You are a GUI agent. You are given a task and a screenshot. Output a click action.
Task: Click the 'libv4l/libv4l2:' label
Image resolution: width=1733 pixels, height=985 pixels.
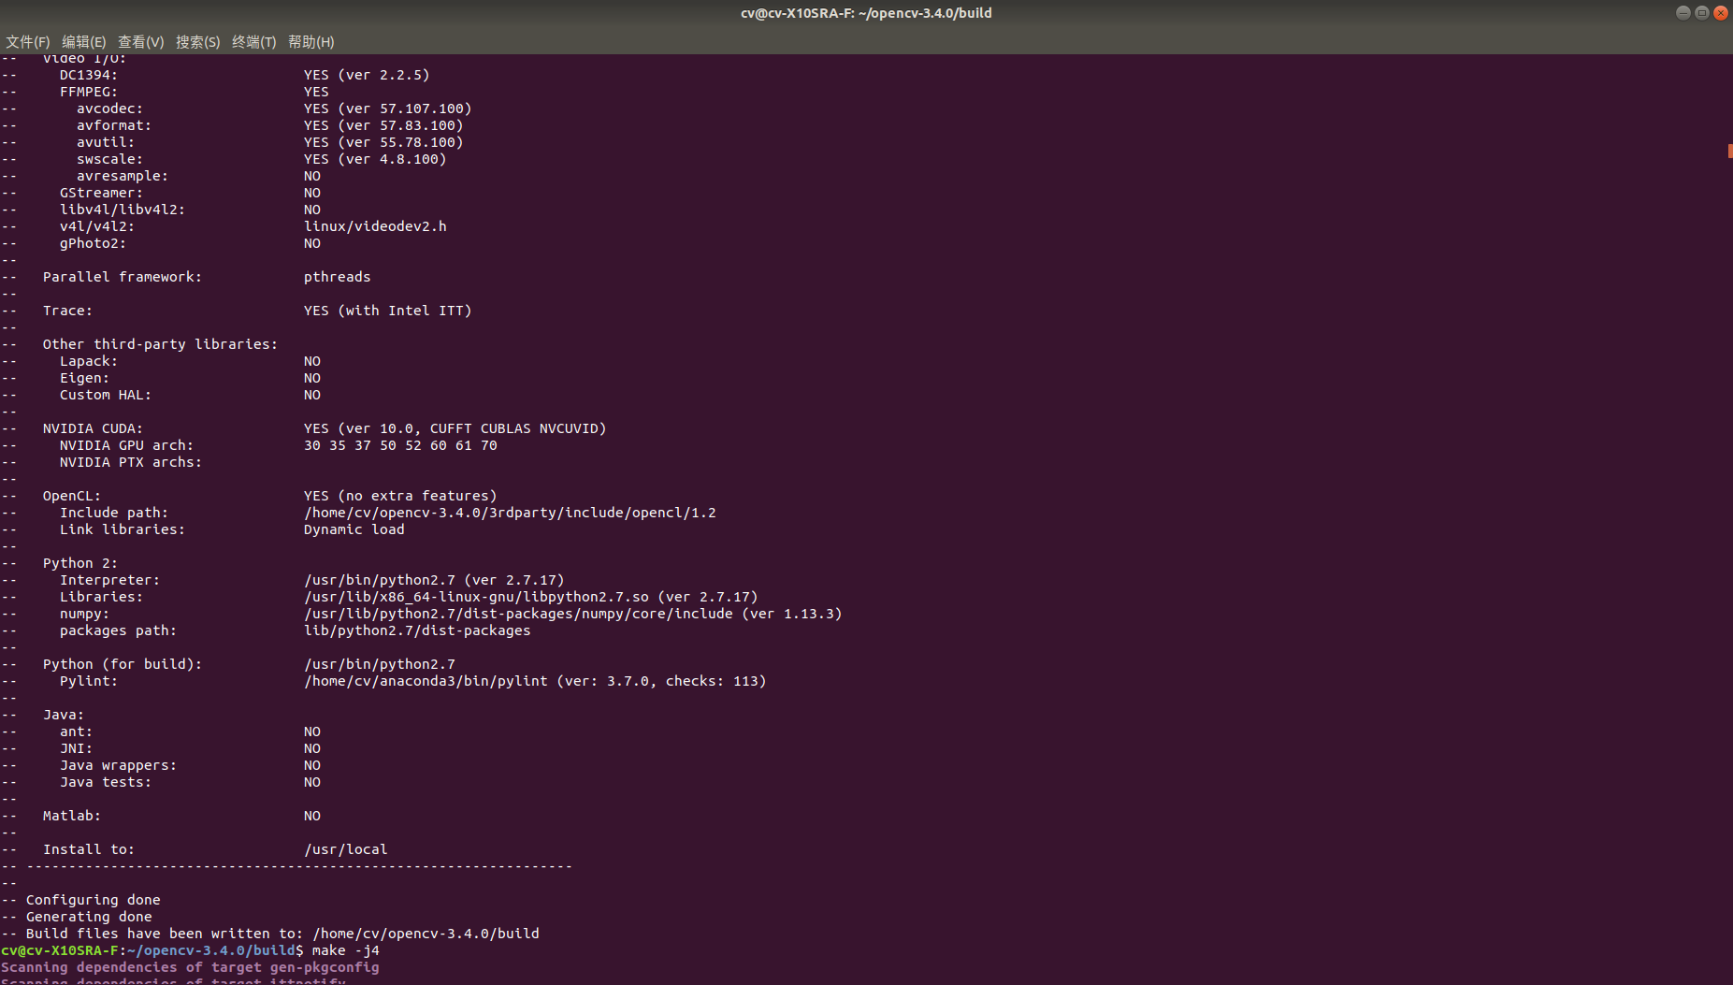click(x=123, y=210)
